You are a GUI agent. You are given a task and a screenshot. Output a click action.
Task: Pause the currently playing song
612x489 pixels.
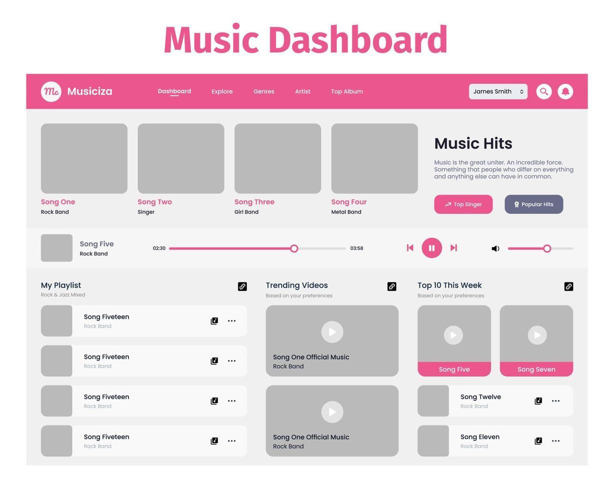click(x=432, y=248)
